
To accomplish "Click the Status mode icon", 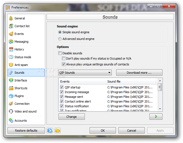I will (11, 57).
